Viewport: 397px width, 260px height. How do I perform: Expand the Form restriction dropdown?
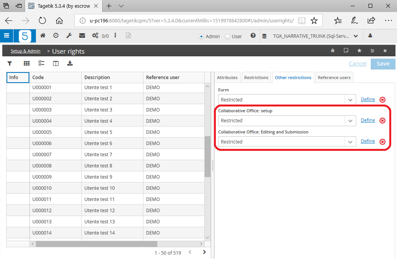pos(350,100)
